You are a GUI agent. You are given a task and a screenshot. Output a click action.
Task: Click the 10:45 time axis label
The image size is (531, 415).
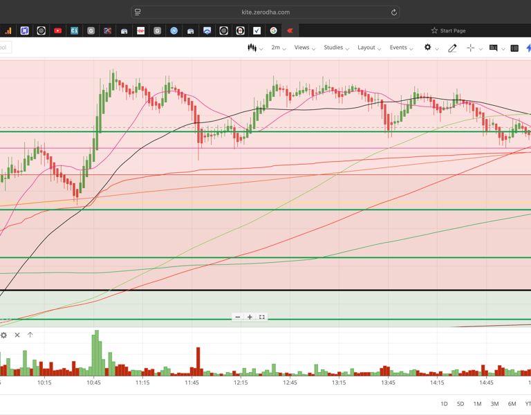(x=93, y=382)
